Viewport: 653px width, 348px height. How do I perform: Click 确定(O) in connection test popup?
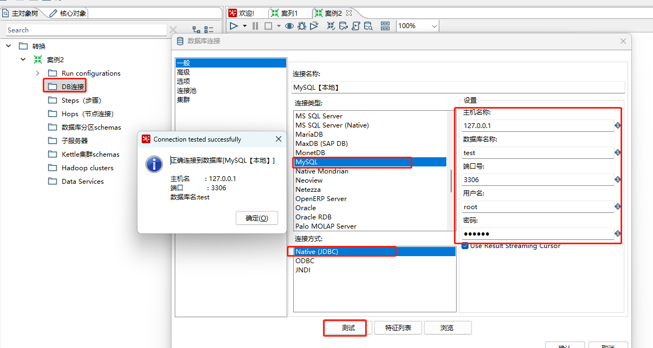click(x=257, y=218)
